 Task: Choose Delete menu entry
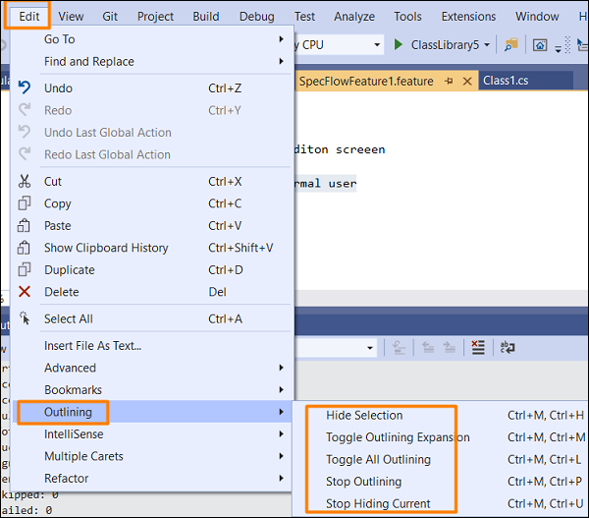click(152, 292)
